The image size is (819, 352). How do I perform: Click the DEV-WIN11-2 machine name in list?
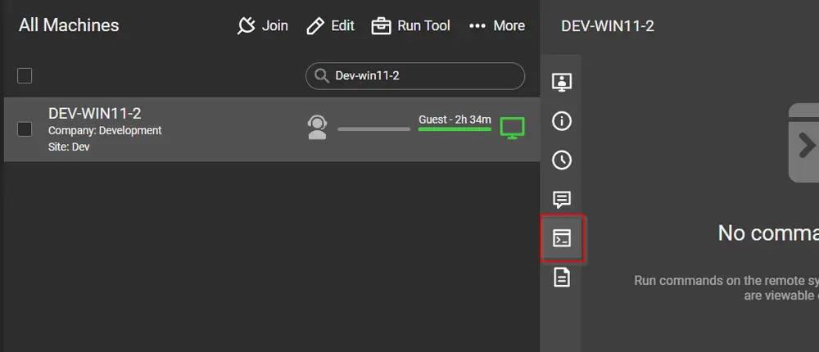coord(94,113)
